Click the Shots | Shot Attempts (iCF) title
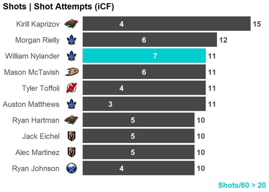269x192 pixels. (x=58, y=7)
